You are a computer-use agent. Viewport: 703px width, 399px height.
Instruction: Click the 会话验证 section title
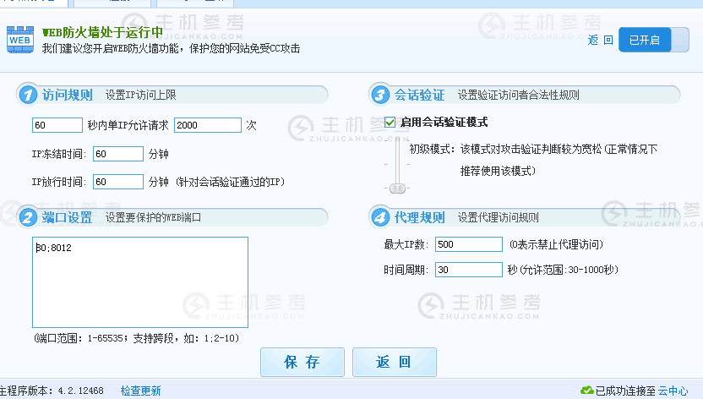(x=420, y=95)
